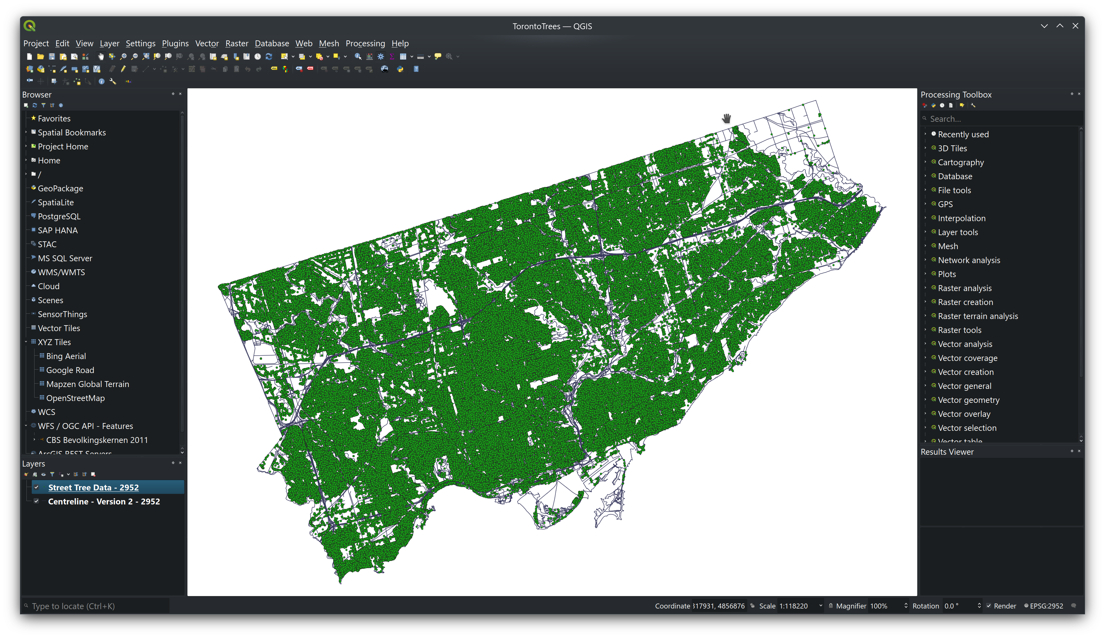Hide the Centreline - Version 2 layer
This screenshot has height=638, width=1105.
coord(37,502)
